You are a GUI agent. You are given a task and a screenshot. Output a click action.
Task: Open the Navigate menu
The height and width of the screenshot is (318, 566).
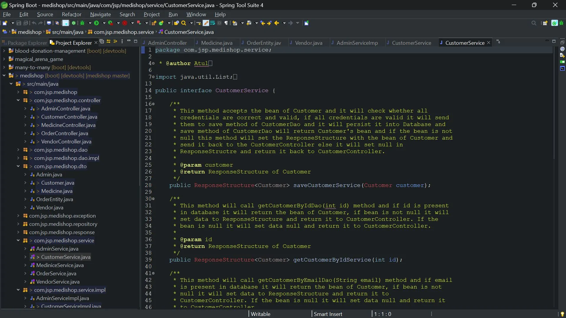point(100,14)
